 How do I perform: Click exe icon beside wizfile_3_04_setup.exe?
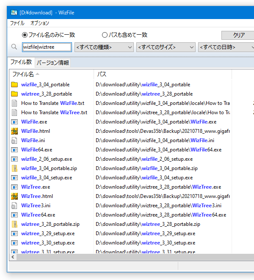(x=14, y=178)
